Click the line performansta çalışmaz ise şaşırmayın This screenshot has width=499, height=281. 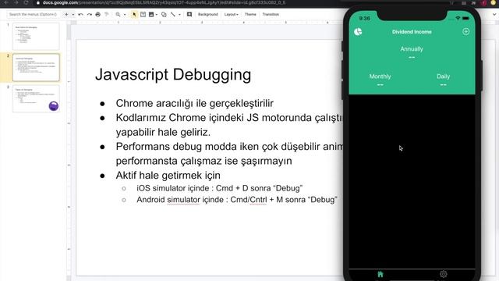point(203,161)
